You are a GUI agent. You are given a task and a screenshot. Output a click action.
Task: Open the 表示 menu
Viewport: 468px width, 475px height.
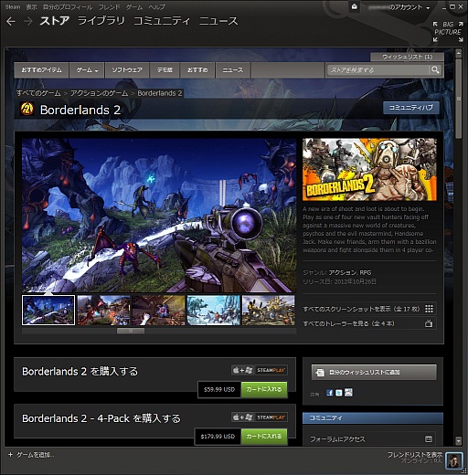tap(31, 6)
